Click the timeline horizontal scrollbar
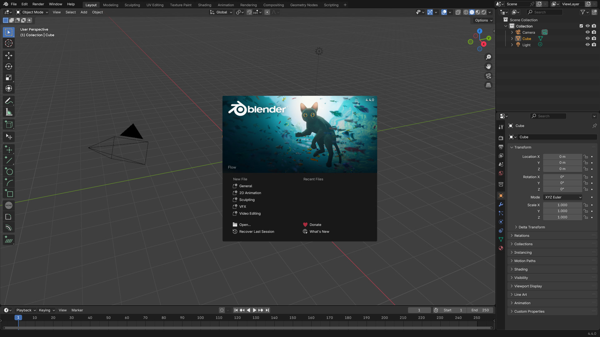Viewport: 600px width, 337px height. 247,328
